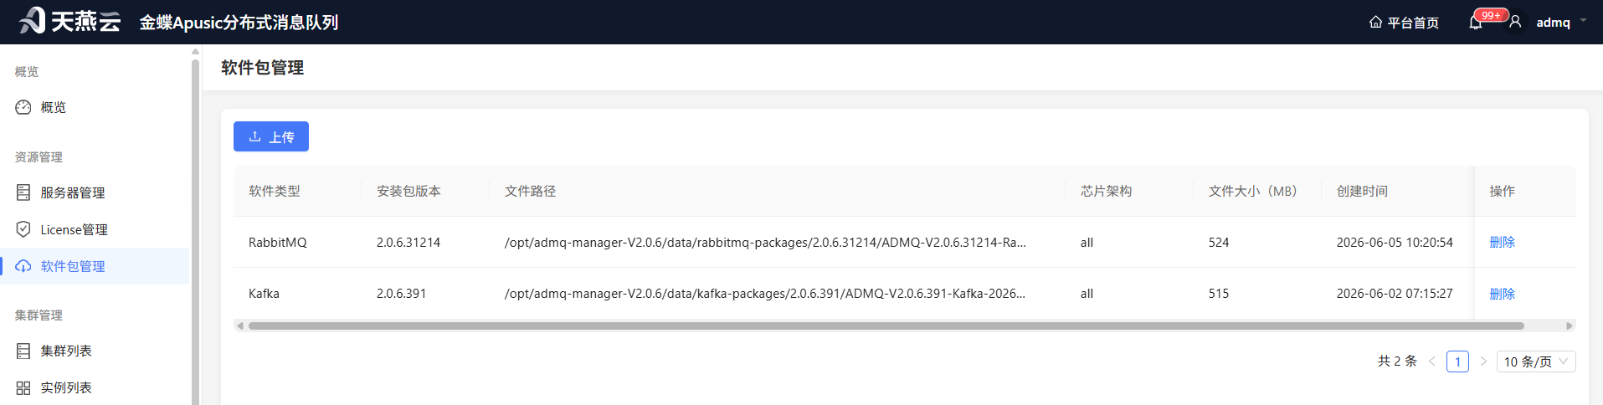Click the notification bell icon
The width and height of the screenshot is (1603, 405).
[x=1475, y=23]
